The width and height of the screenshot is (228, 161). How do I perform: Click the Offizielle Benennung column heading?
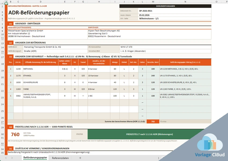41,62
